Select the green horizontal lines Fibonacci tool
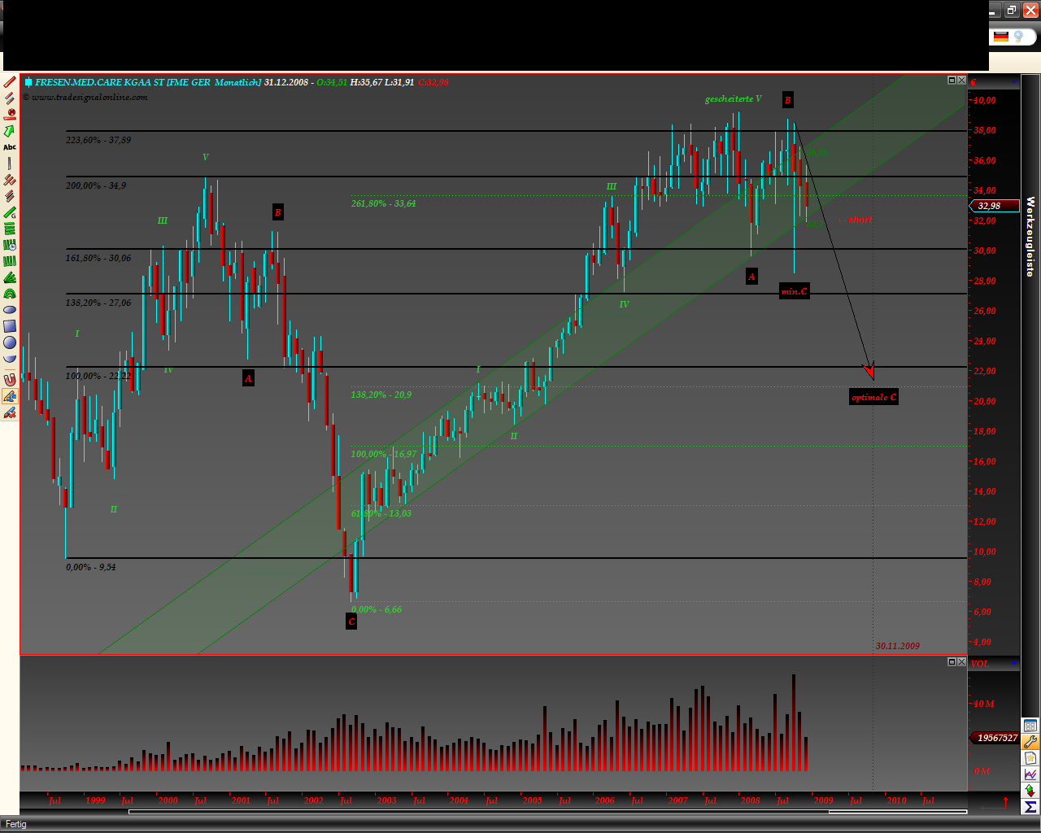 10,229
